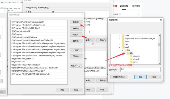
Task: Confirm folder browse with 确定
Action: click(141, 77)
